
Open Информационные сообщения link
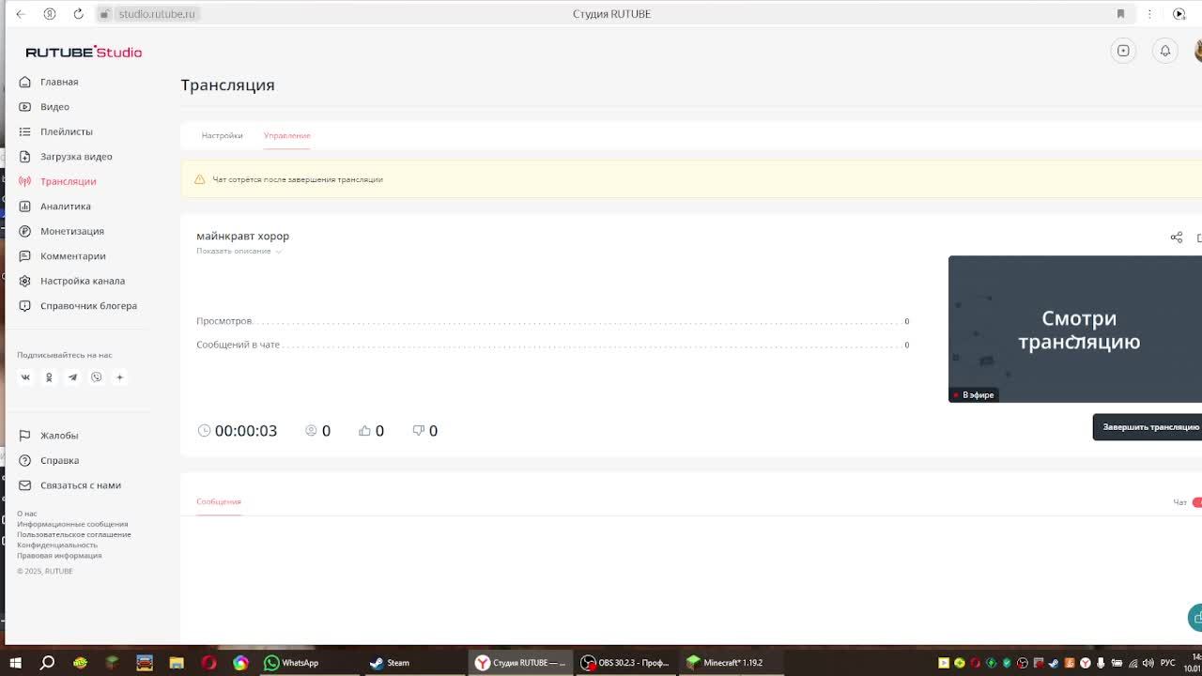tap(72, 524)
